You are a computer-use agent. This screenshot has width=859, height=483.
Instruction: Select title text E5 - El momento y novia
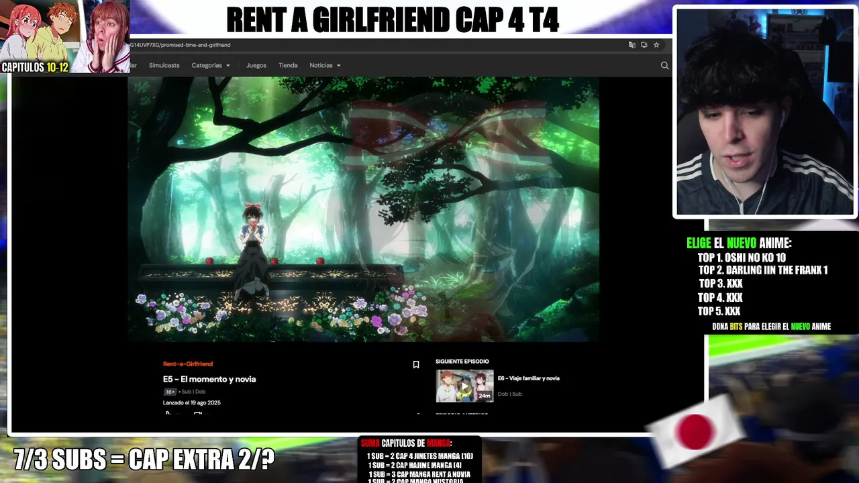pyautogui.click(x=209, y=379)
